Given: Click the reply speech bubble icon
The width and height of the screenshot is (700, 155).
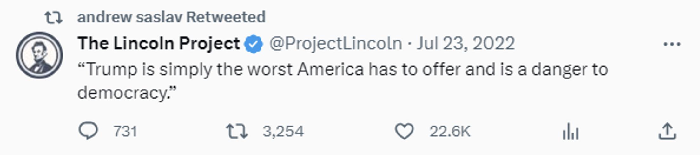Looking at the screenshot, I should (x=88, y=131).
